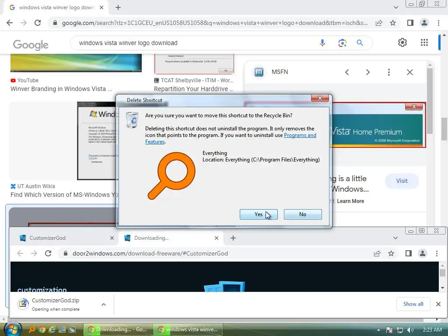
Task: Open Chrome menu in door2windows window
Action: [x=437, y=253]
